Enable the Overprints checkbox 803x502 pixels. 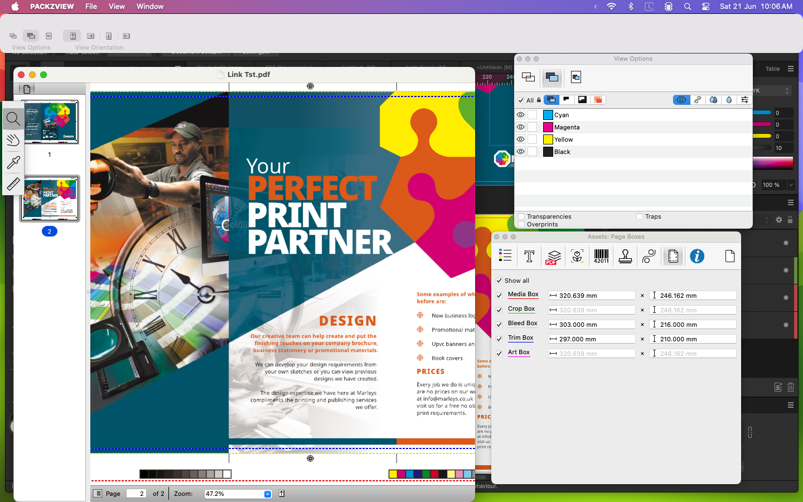pos(521,224)
